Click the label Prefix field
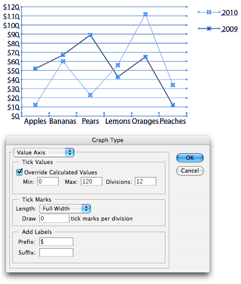The width and height of the screenshot is (241, 284). pos(56,242)
